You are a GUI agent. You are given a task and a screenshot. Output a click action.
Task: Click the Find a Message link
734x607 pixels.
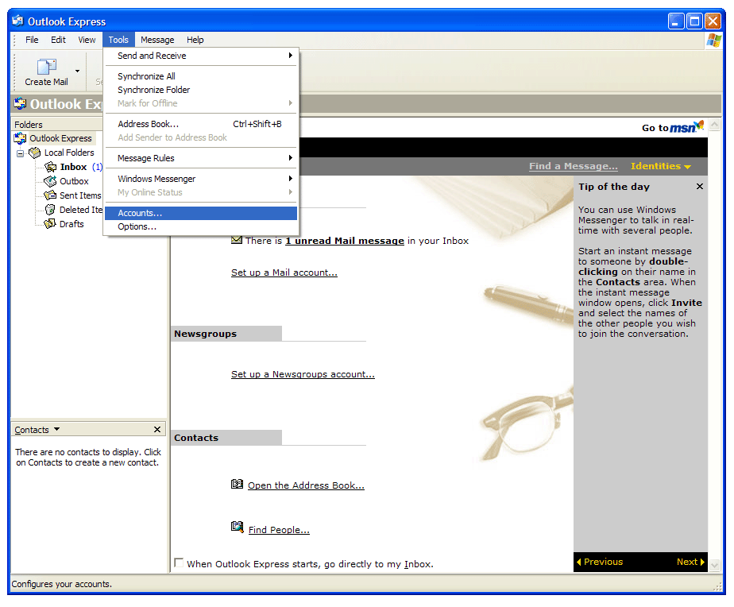[574, 166]
